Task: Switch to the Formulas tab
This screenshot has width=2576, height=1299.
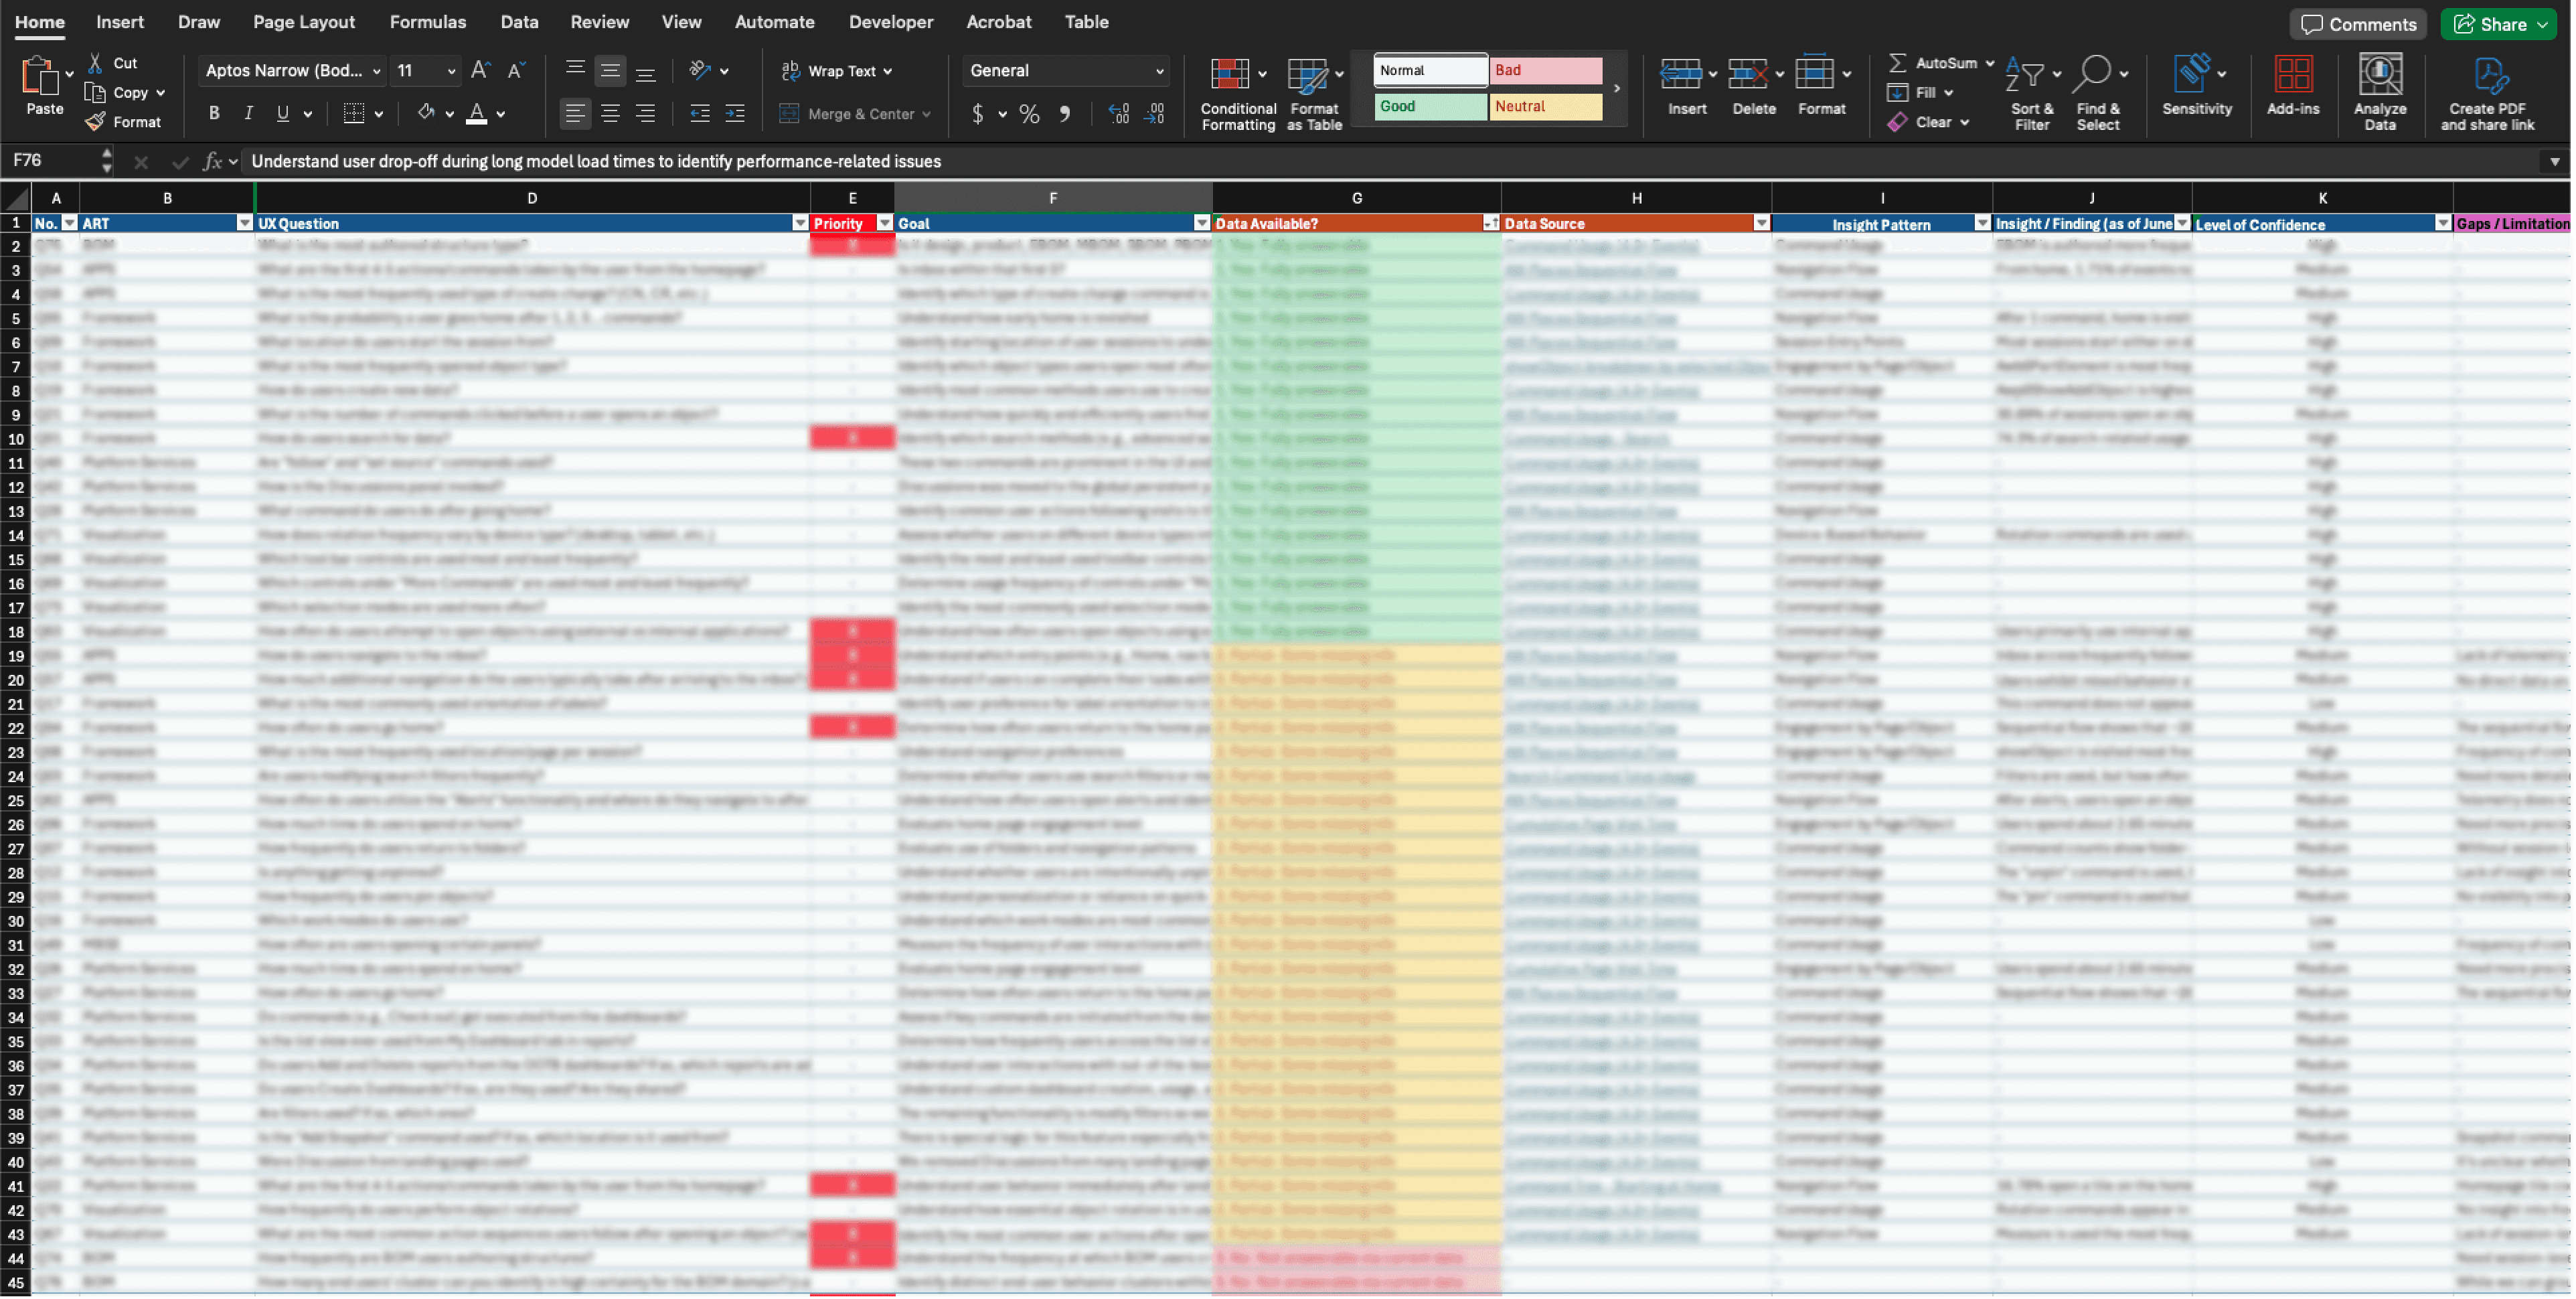Action: [x=427, y=22]
